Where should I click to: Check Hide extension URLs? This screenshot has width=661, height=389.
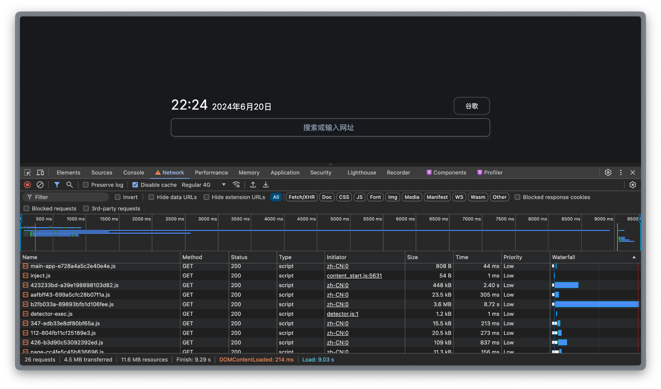[x=206, y=197]
